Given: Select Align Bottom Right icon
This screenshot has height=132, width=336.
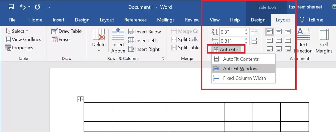Looking at the screenshot, I should click(288, 49).
